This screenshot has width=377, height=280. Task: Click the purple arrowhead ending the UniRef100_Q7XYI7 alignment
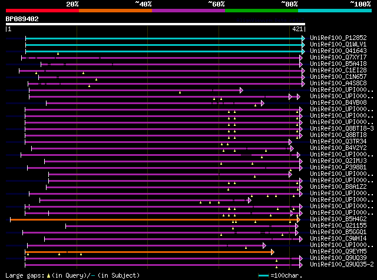pyautogui.click(x=301, y=58)
